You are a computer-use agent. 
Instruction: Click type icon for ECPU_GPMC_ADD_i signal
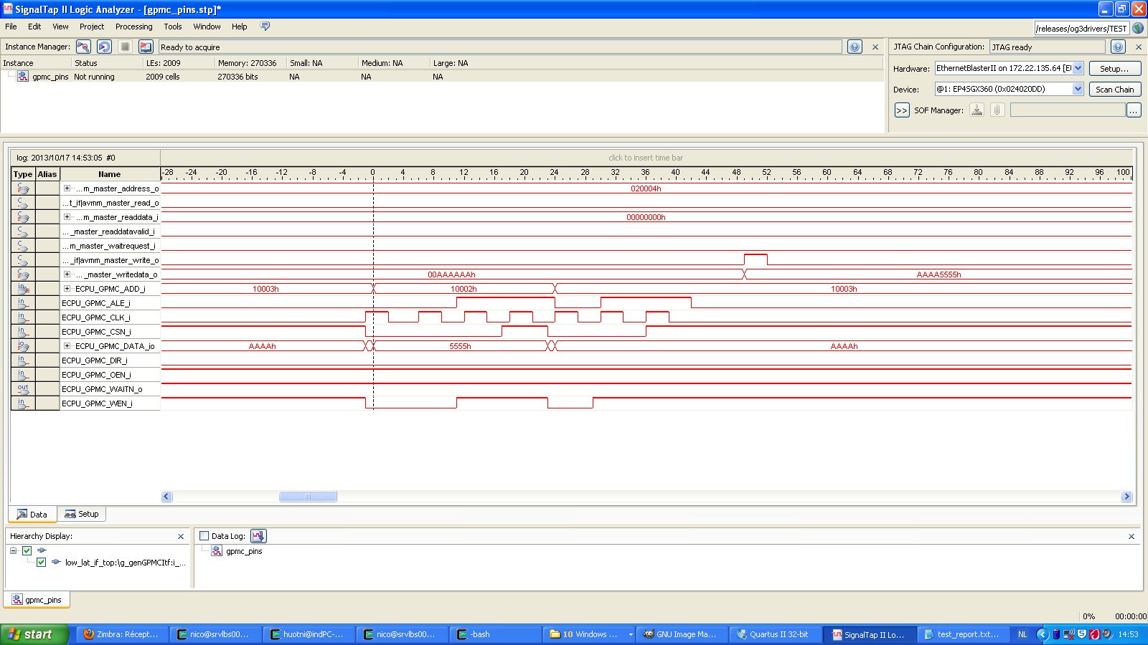coord(23,289)
